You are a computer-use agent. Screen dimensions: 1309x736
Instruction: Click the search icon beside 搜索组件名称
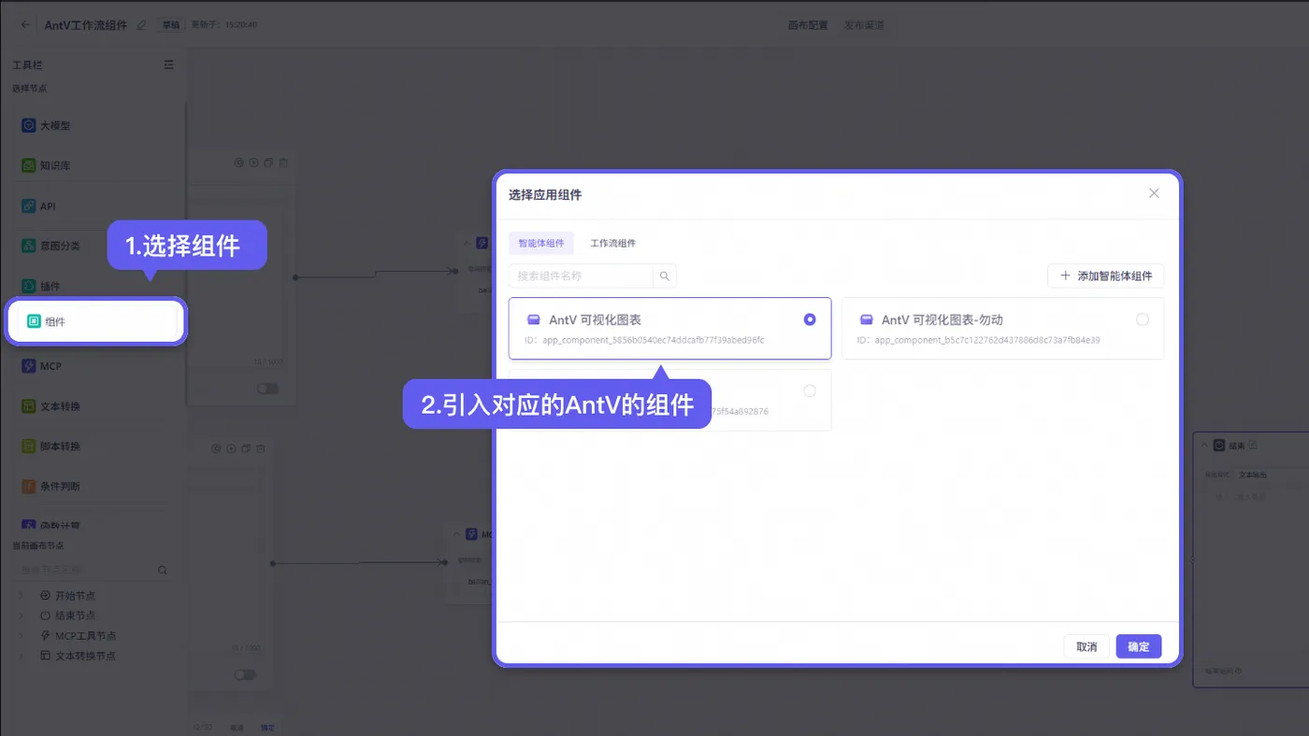tap(665, 276)
